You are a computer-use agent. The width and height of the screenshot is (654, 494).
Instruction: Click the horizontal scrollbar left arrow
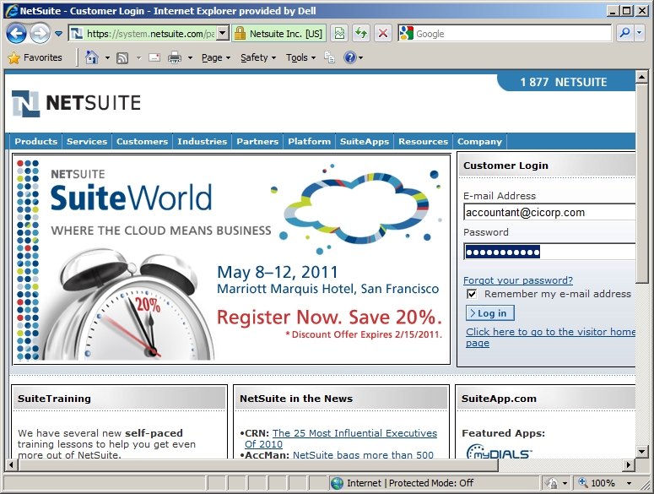(x=11, y=464)
